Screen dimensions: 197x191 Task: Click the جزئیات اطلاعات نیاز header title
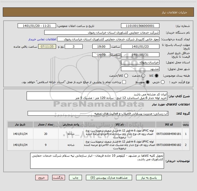click(174, 12)
